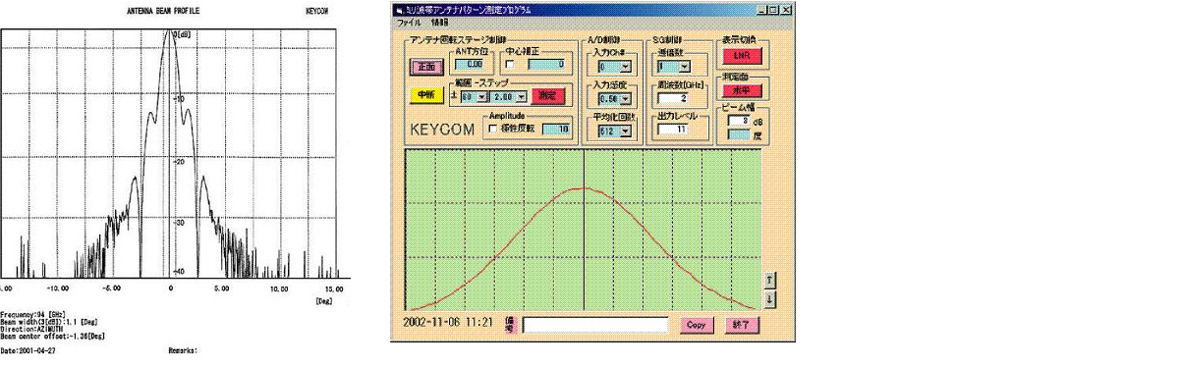Click the 終了 exit button

[x=742, y=324]
